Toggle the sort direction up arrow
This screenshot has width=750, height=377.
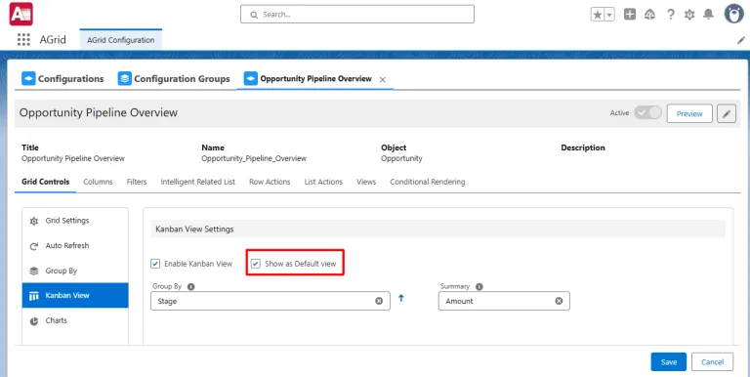(x=401, y=298)
